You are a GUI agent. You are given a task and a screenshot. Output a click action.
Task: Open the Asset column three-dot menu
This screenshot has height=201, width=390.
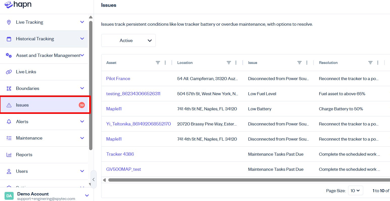(x=165, y=63)
